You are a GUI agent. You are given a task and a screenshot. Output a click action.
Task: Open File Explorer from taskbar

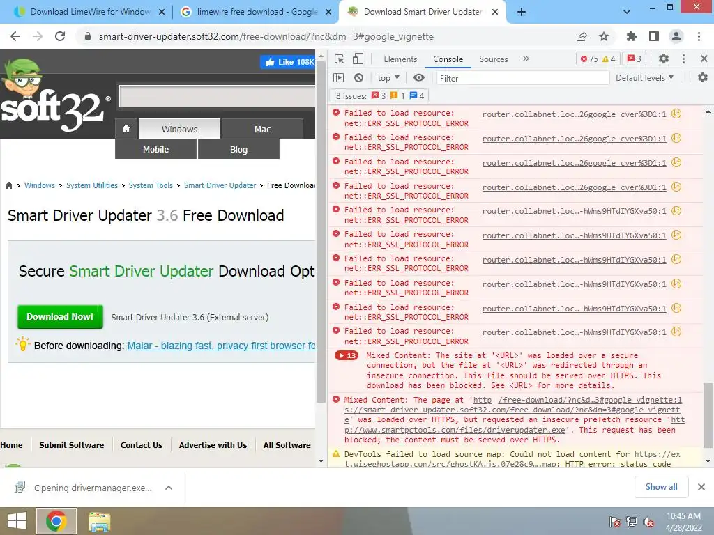coord(99,521)
